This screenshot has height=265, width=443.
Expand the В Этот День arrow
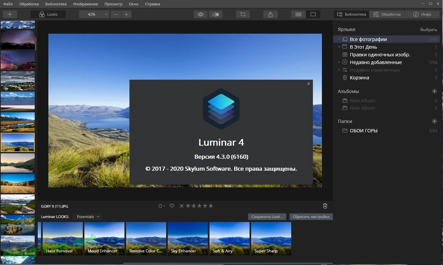coord(339,47)
